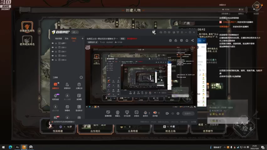Image resolution: width=267 pixels, height=150 pixels.
Task: Click the 进入绘卷 button in the game
Action: pos(244,126)
